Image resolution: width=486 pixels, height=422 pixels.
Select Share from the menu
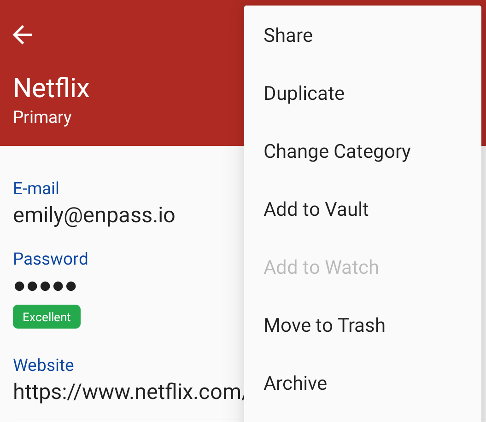pyautogui.click(x=363, y=35)
